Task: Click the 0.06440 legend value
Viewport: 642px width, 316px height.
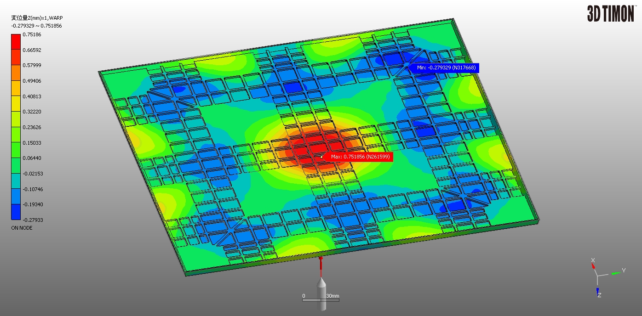Action: (32, 158)
